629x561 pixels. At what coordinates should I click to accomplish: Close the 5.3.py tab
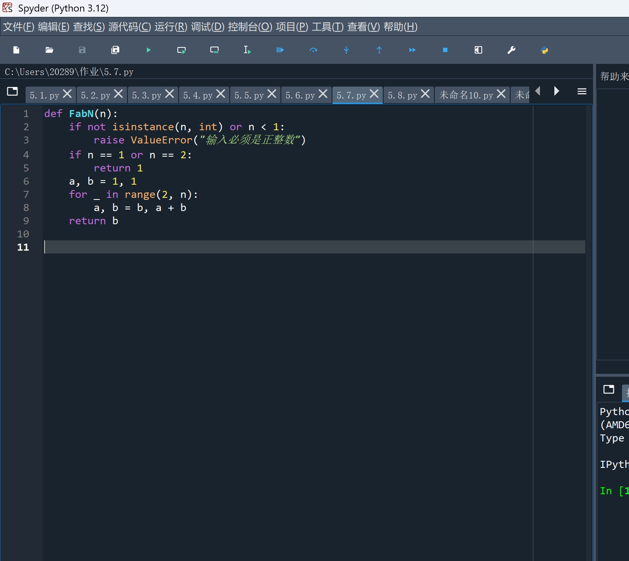pos(170,94)
